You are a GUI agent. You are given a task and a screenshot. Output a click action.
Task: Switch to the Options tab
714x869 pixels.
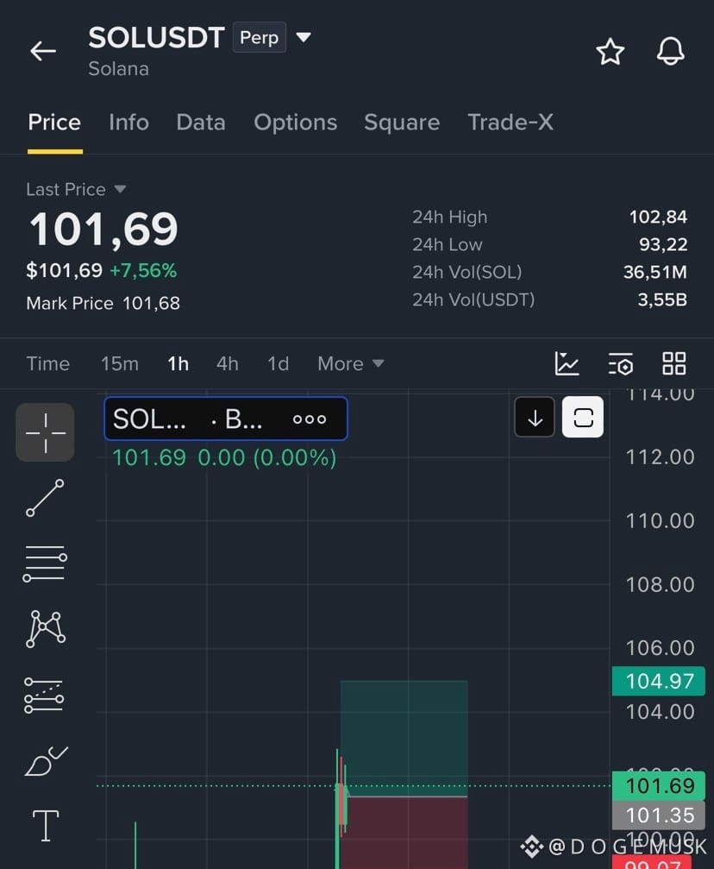tap(295, 122)
